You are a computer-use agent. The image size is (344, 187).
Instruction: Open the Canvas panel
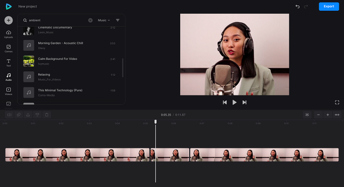coord(9,49)
